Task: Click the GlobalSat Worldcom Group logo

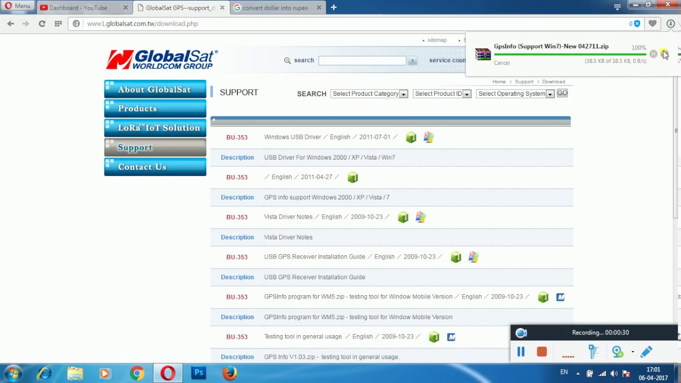Action: 162,60
